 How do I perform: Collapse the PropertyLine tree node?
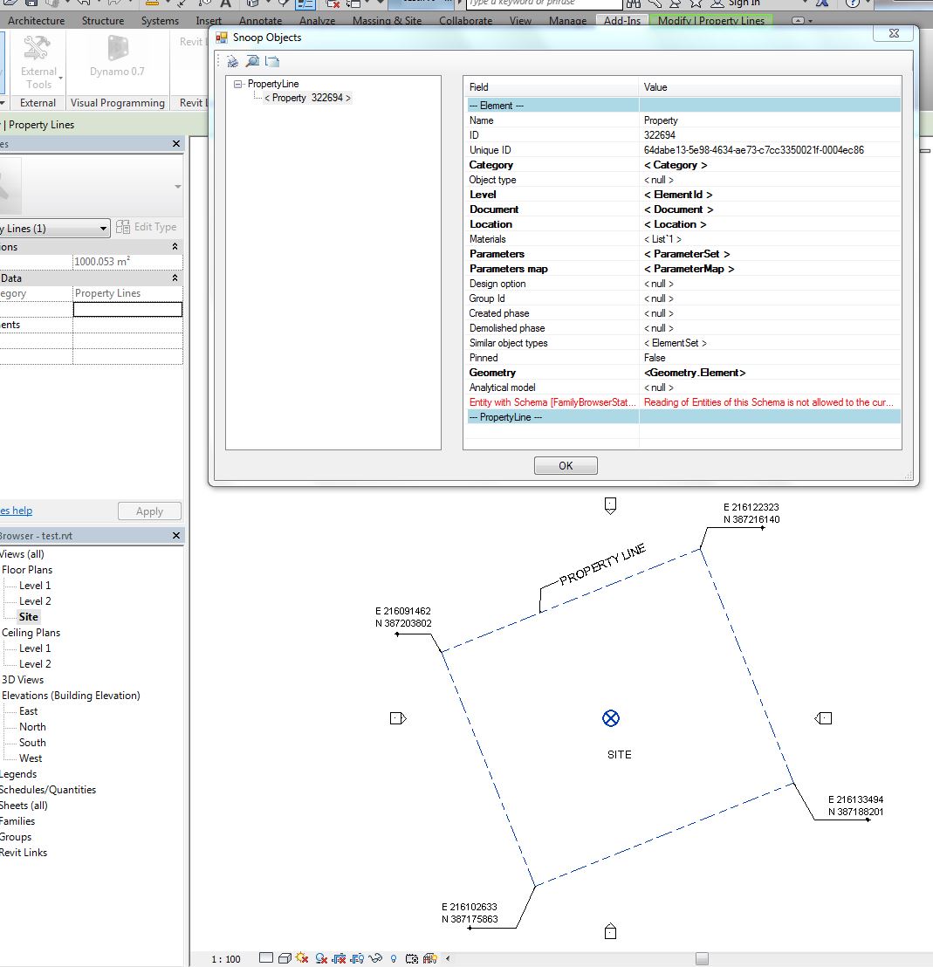237,84
